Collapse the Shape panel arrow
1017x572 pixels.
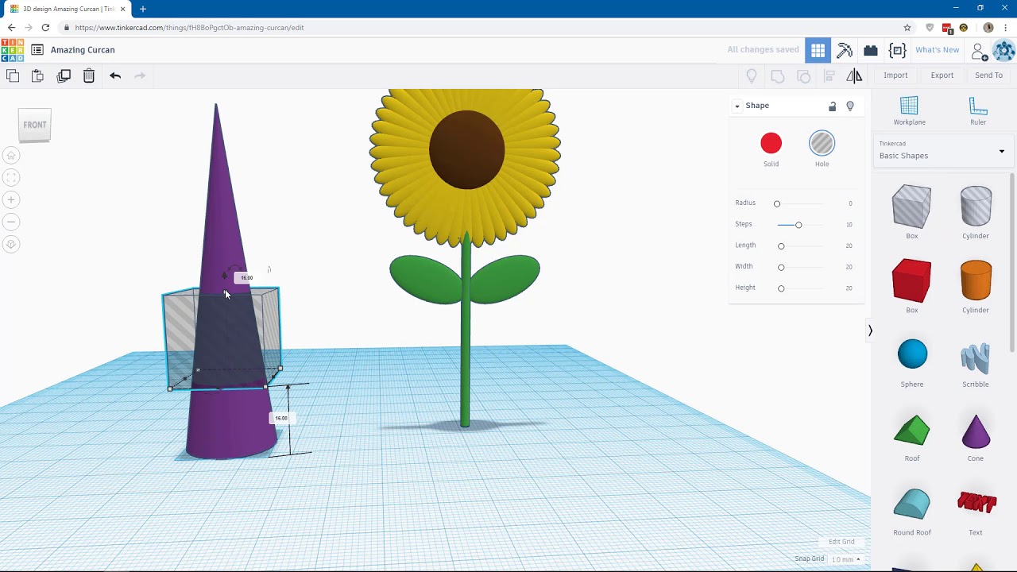[737, 106]
